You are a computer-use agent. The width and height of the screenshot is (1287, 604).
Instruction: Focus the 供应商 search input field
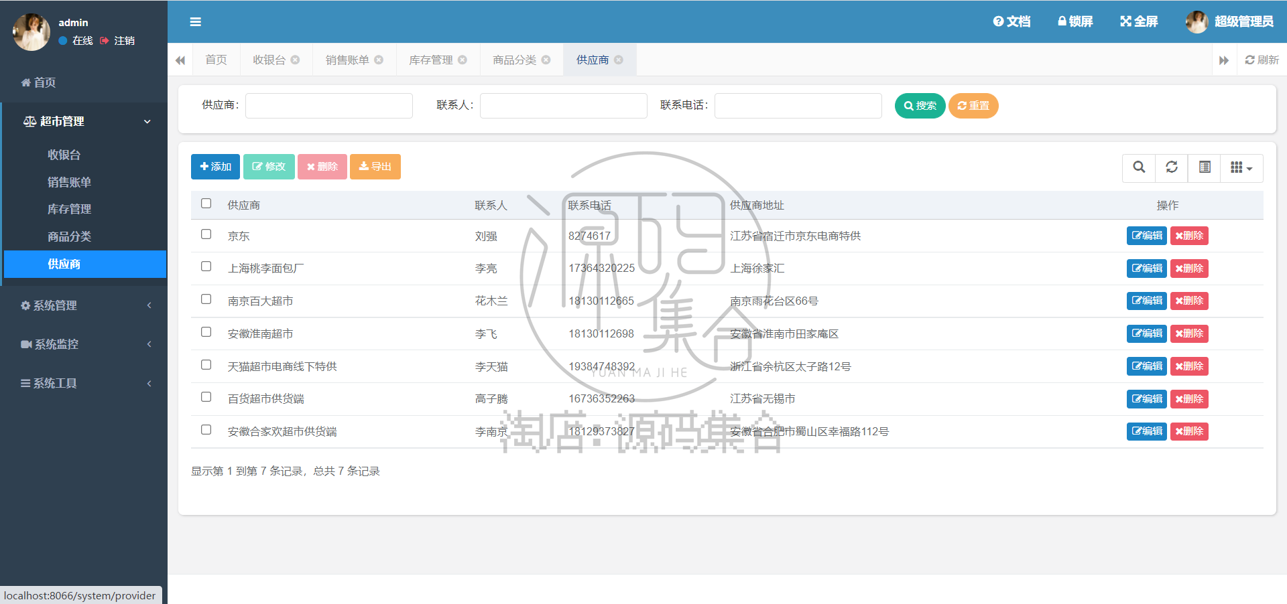pyautogui.click(x=329, y=106)
